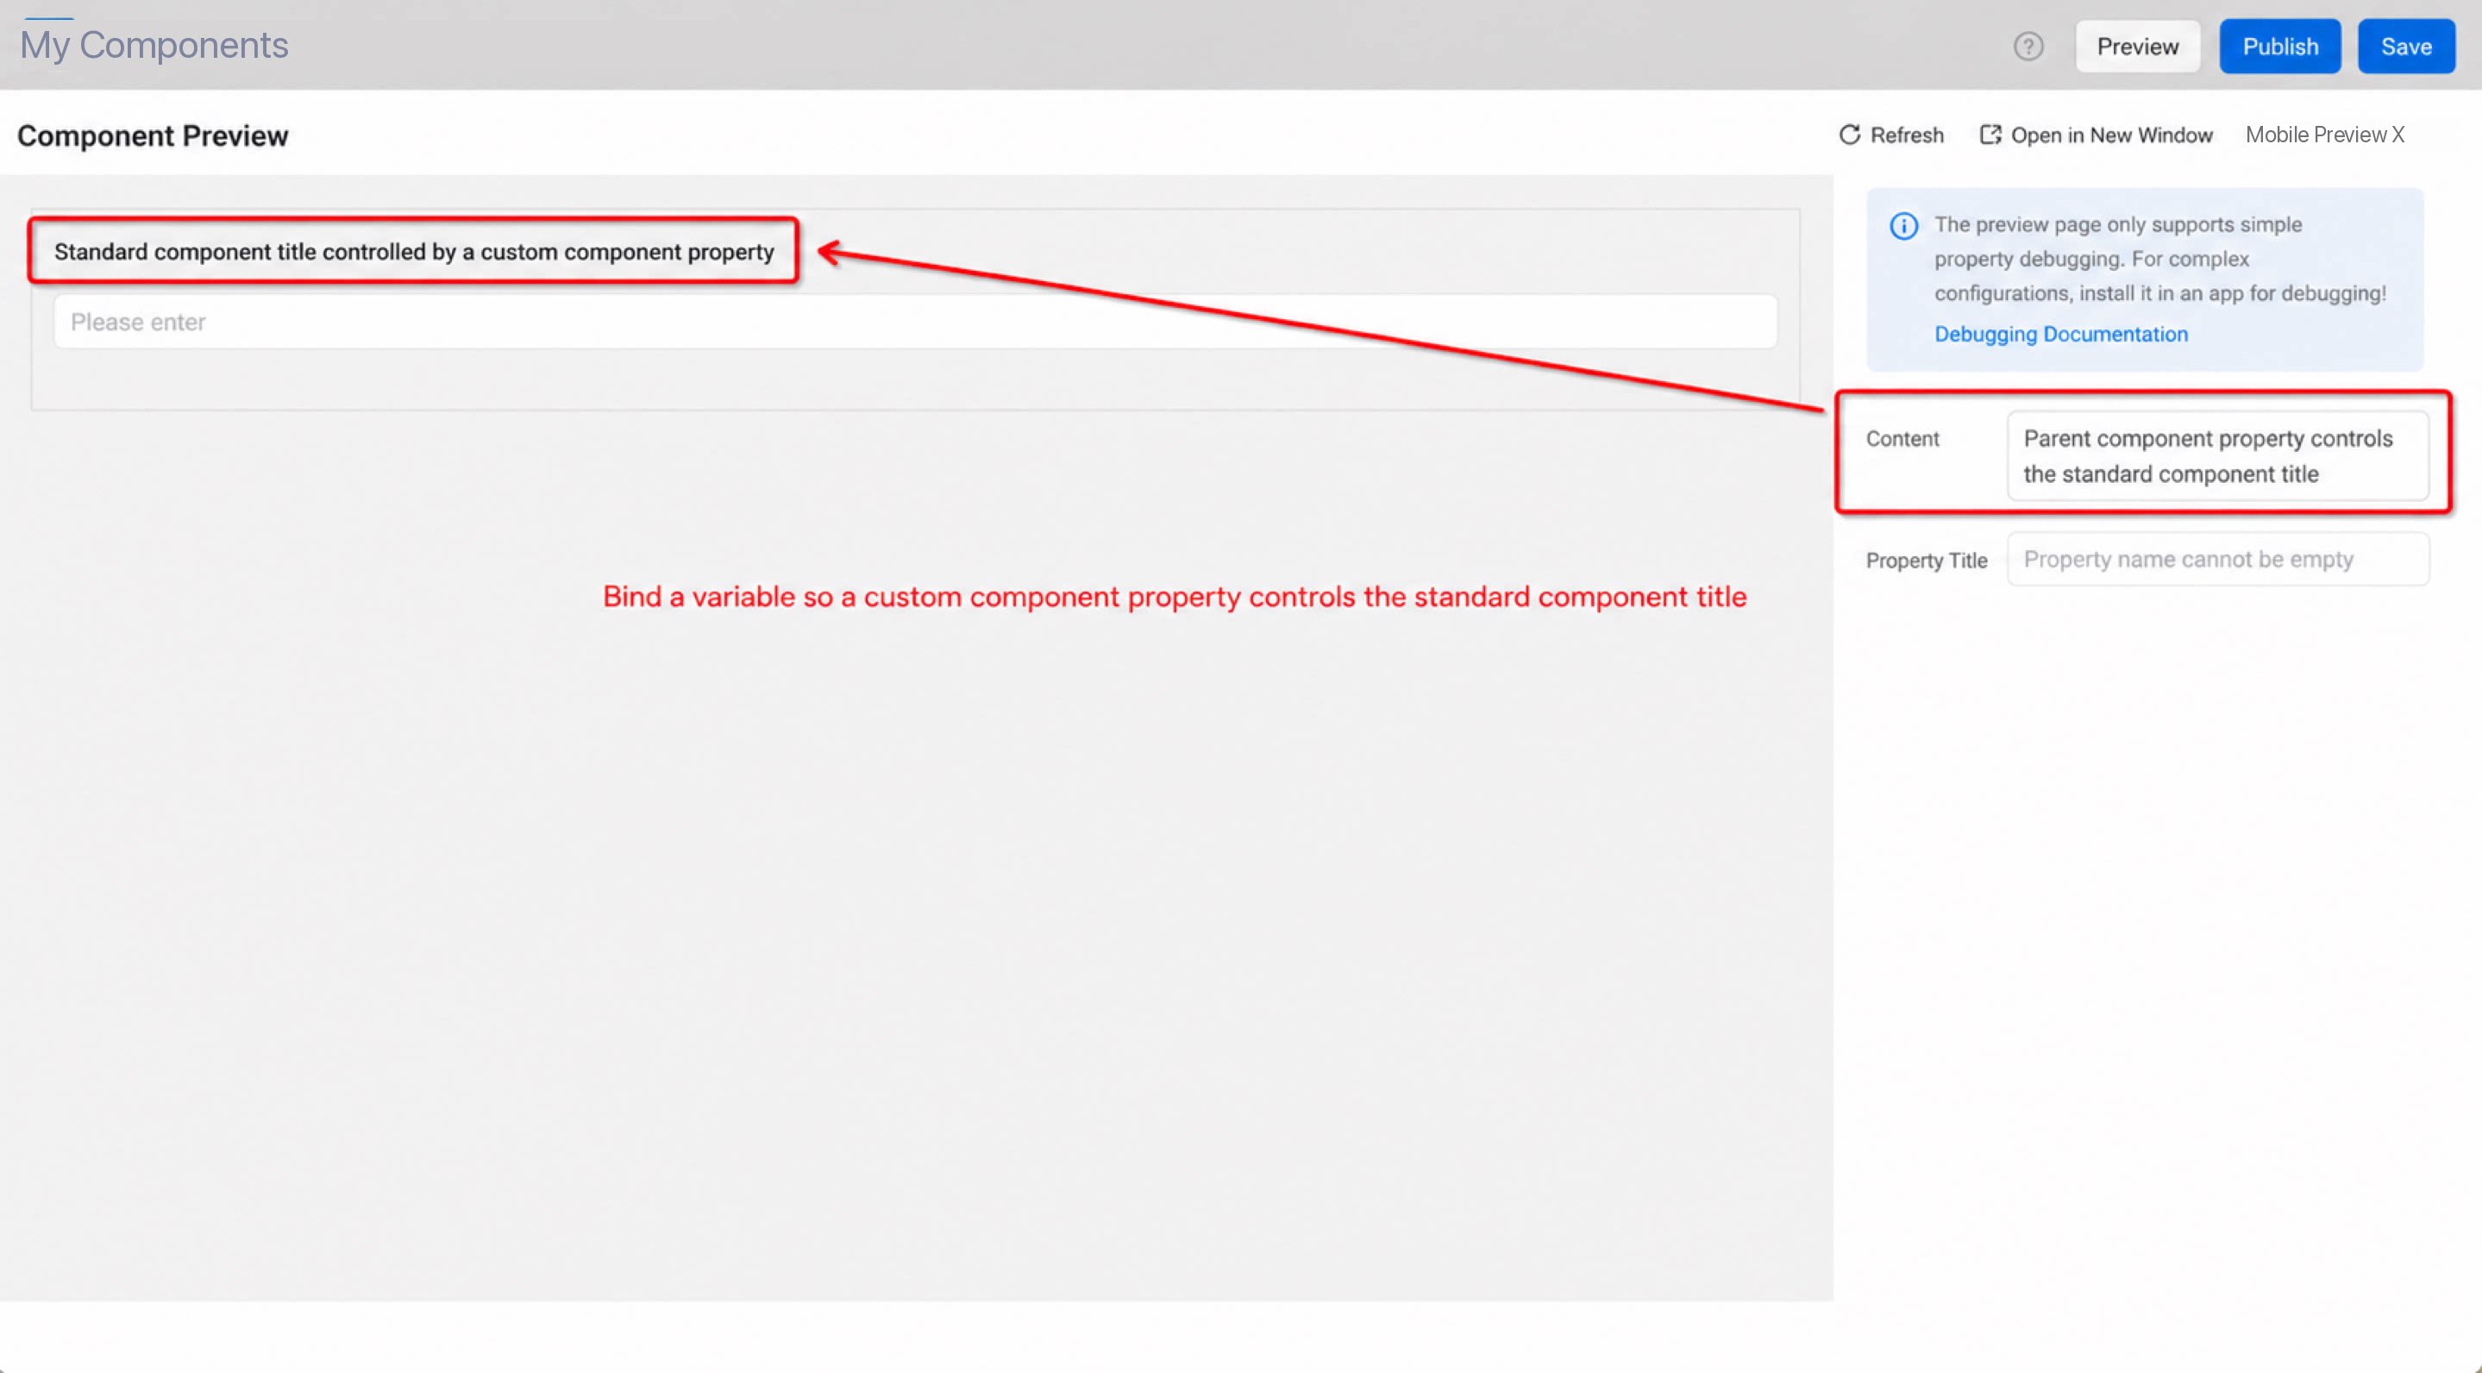Screen dimensions: 2482x1373
Task: Click the Preview button
Action: [x=2137, y=47]
